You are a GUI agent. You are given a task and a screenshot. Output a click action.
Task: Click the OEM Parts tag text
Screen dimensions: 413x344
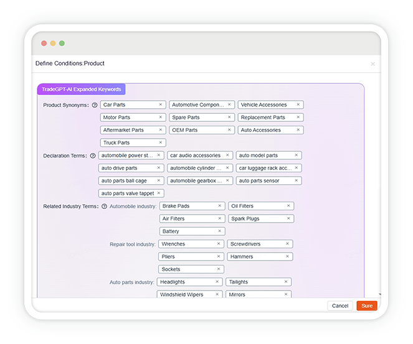[185, 130]
